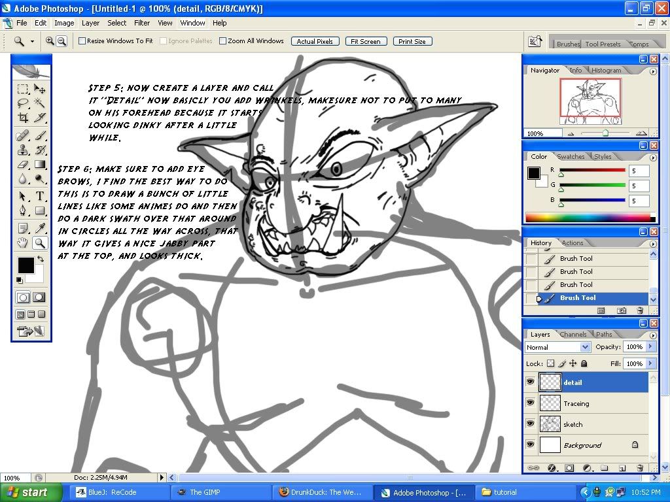Switch to The GIMP taskbar window
The image size is (670, 502).
point(220,492)
